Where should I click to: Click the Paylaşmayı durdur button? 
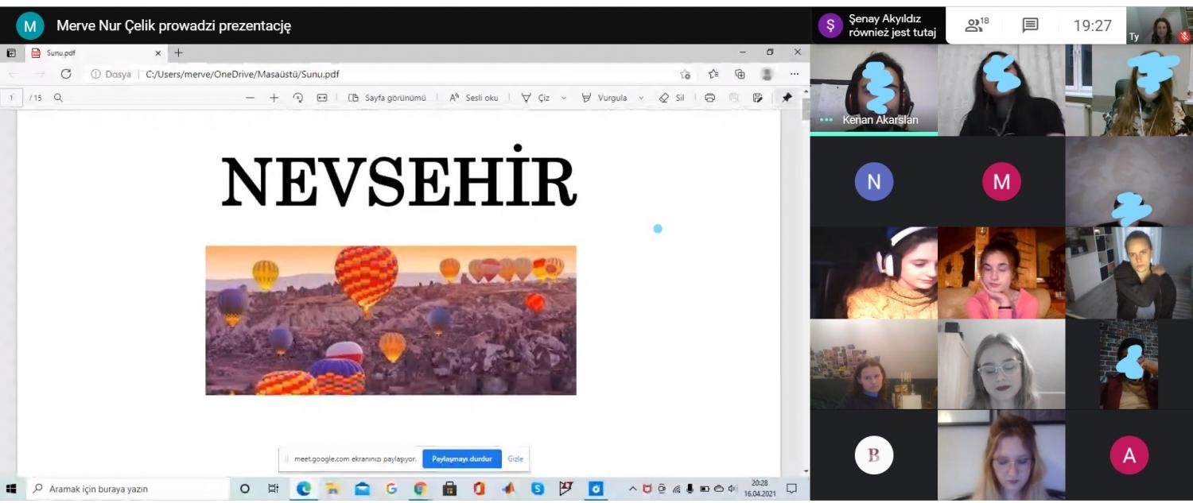coord(461,459)
